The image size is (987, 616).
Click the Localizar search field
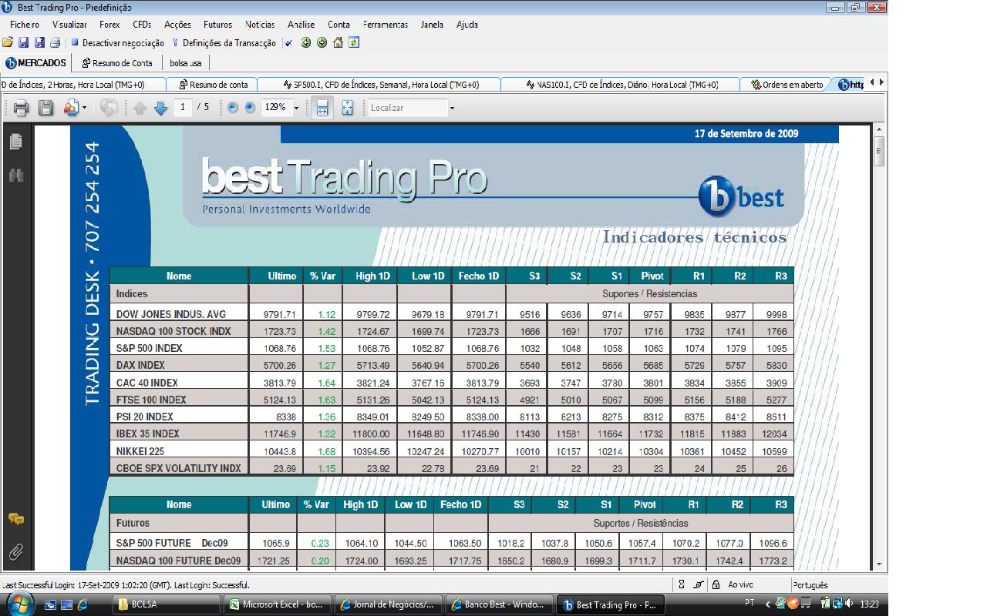click(x=408, y=108)
